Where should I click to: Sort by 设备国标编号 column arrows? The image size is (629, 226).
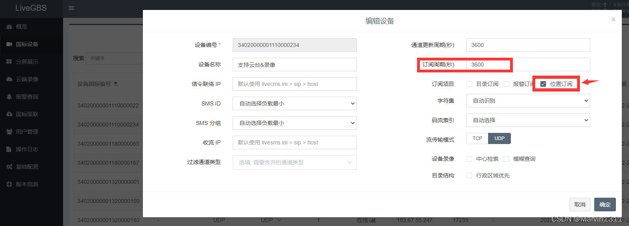tap(116, 84)
